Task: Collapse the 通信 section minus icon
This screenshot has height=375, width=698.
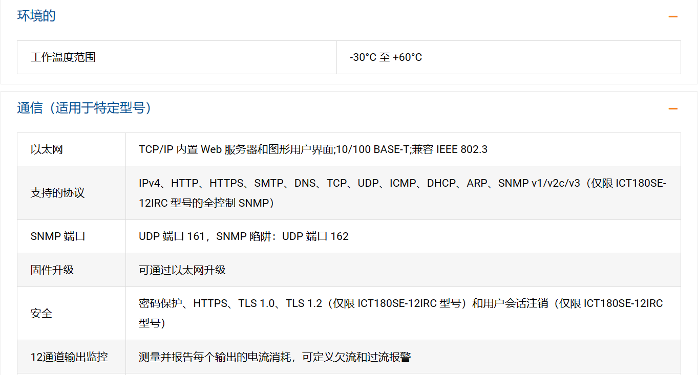Action: point(673,108)
